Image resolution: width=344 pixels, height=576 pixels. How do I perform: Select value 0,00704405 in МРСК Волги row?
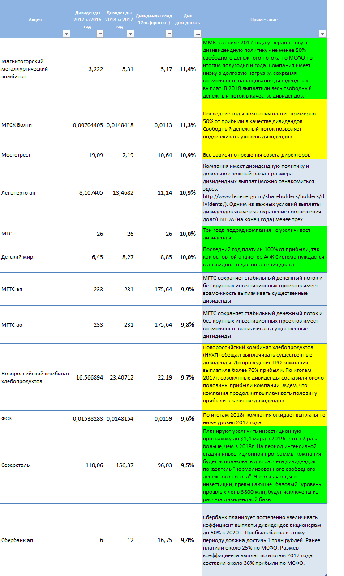pos(88,125)
